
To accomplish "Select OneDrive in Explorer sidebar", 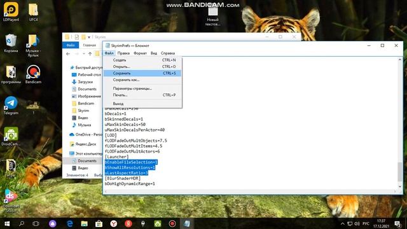I will 86,134.
